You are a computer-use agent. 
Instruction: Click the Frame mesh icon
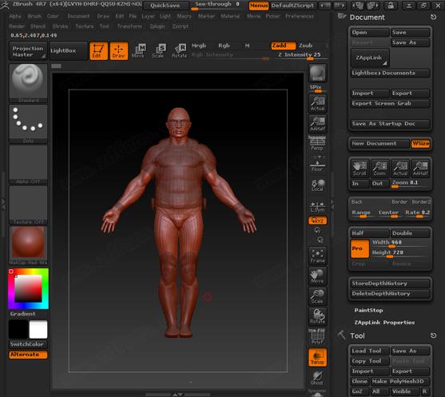[x=318, y=256]
